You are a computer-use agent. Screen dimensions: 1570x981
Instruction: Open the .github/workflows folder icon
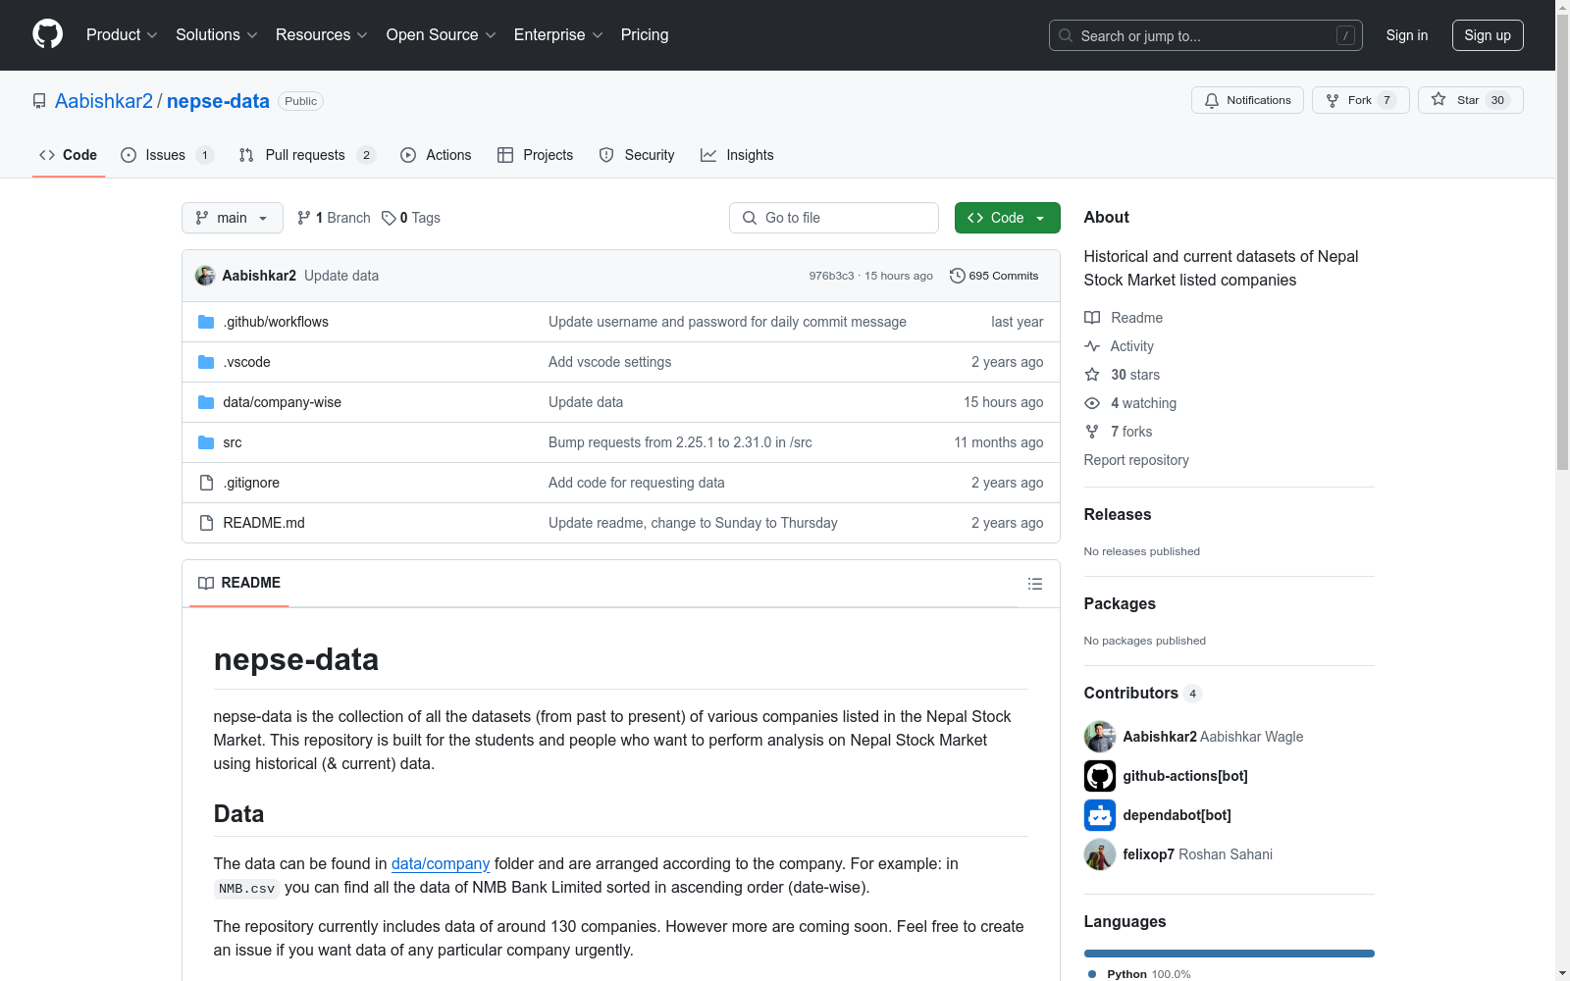click(x=206, y=322)
